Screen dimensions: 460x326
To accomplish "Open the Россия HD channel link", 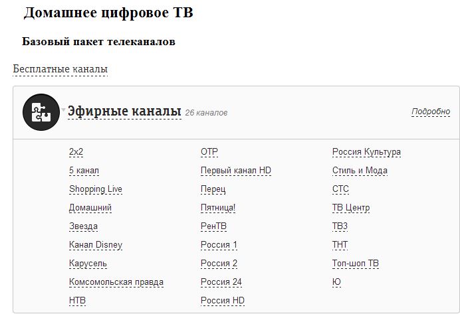I will pyautogui.click(x=223, y=301).
